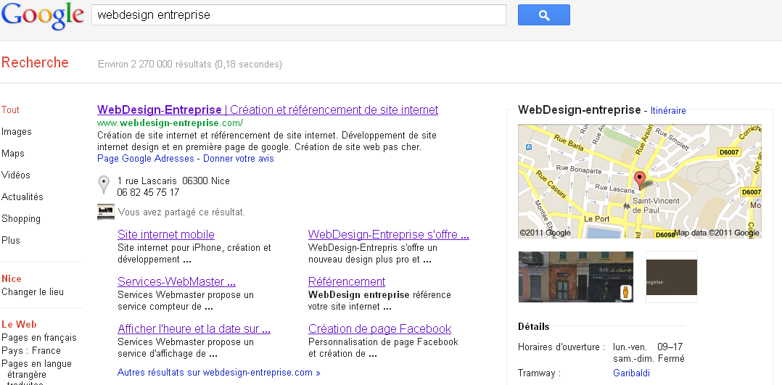Image resolution: width=782 pixels, height=385 pixels.
Task: Click the Nice location label in sidebar
Action: [x=12, y=278]
